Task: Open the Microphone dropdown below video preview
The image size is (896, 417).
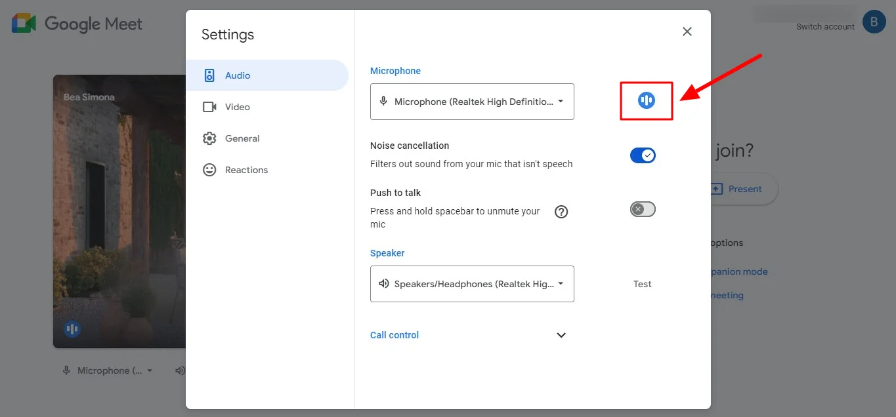Action: 108,370
